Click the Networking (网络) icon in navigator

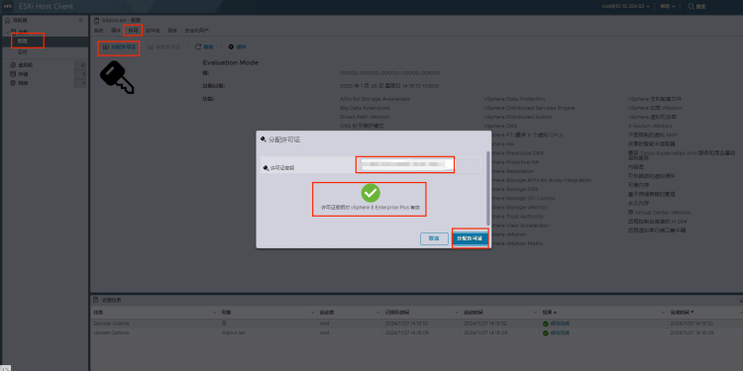[x=13, y=83]
